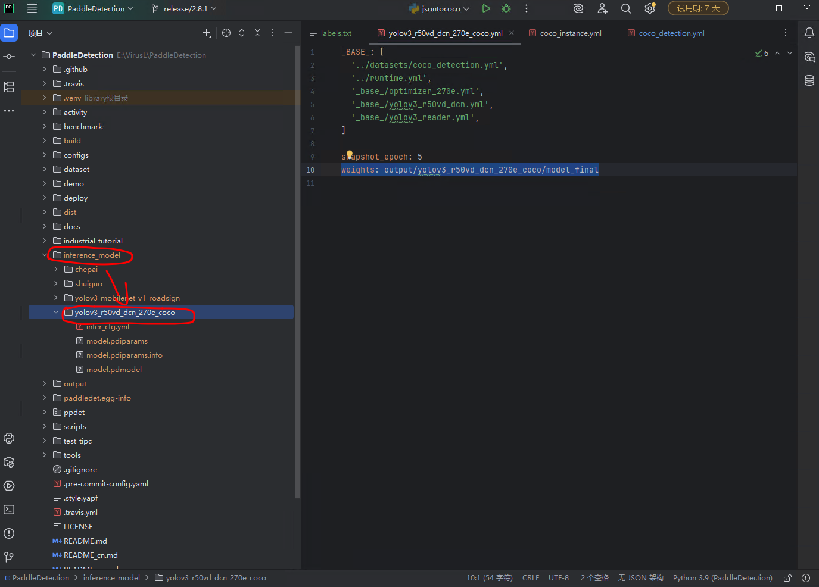The width and height of the screenshot is (819, 587).
Task: Expand the output folder
Action: pyautogui.click(x=45, y=384)
